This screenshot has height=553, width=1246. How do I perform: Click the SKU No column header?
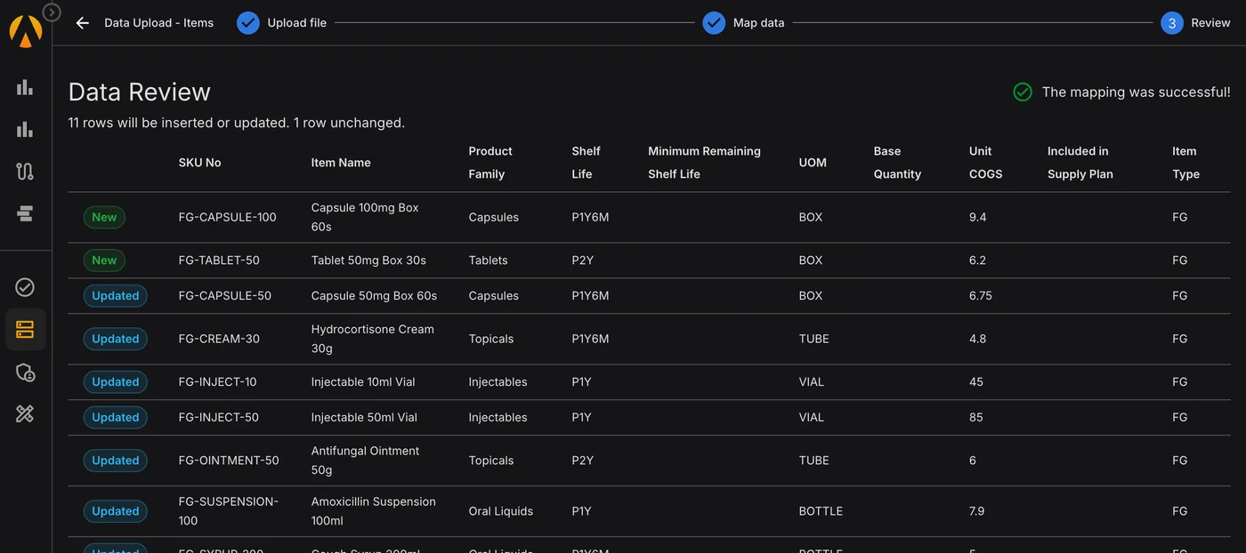point(200,163)
